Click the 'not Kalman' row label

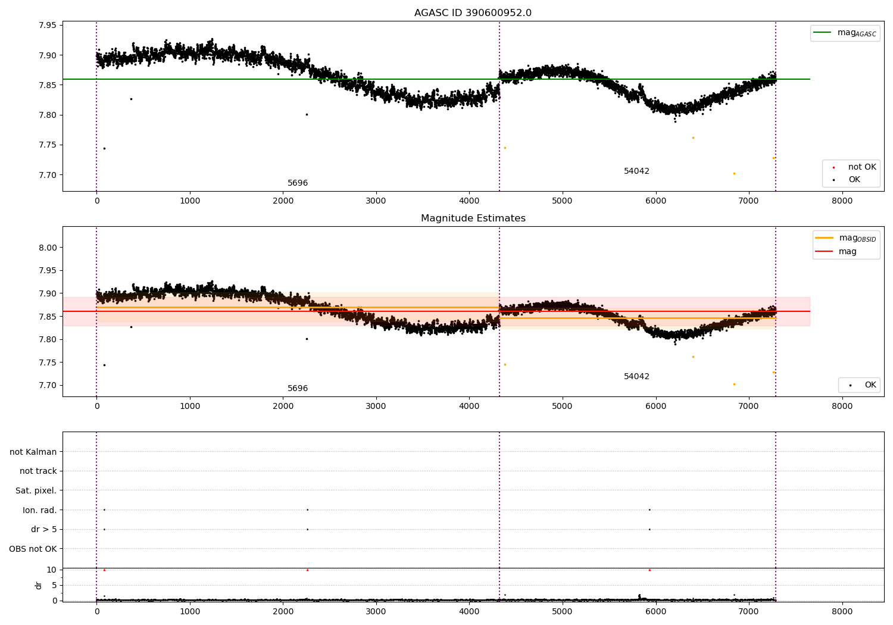[x=33, y=452]
